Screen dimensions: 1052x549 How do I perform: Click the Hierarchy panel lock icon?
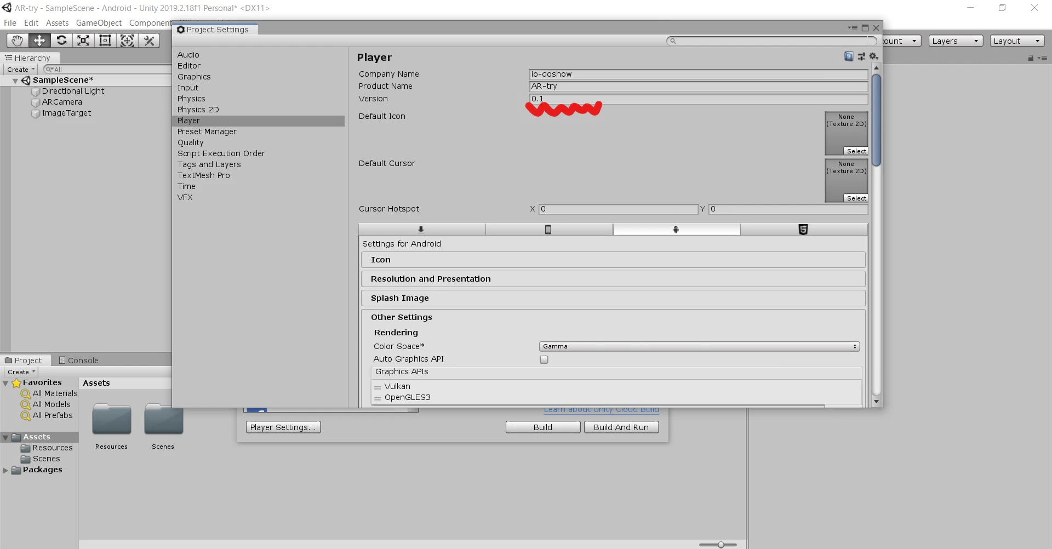[1031, 58]
